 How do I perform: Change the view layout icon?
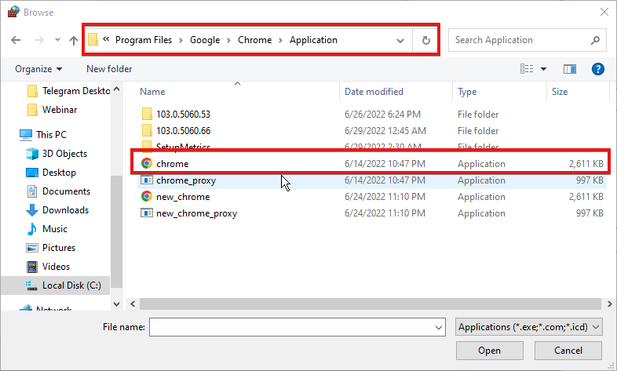point(527,69)
